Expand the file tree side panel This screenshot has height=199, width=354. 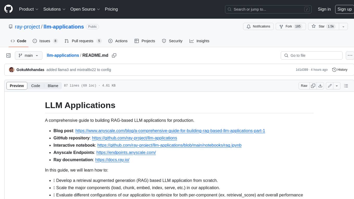[8, 55]
